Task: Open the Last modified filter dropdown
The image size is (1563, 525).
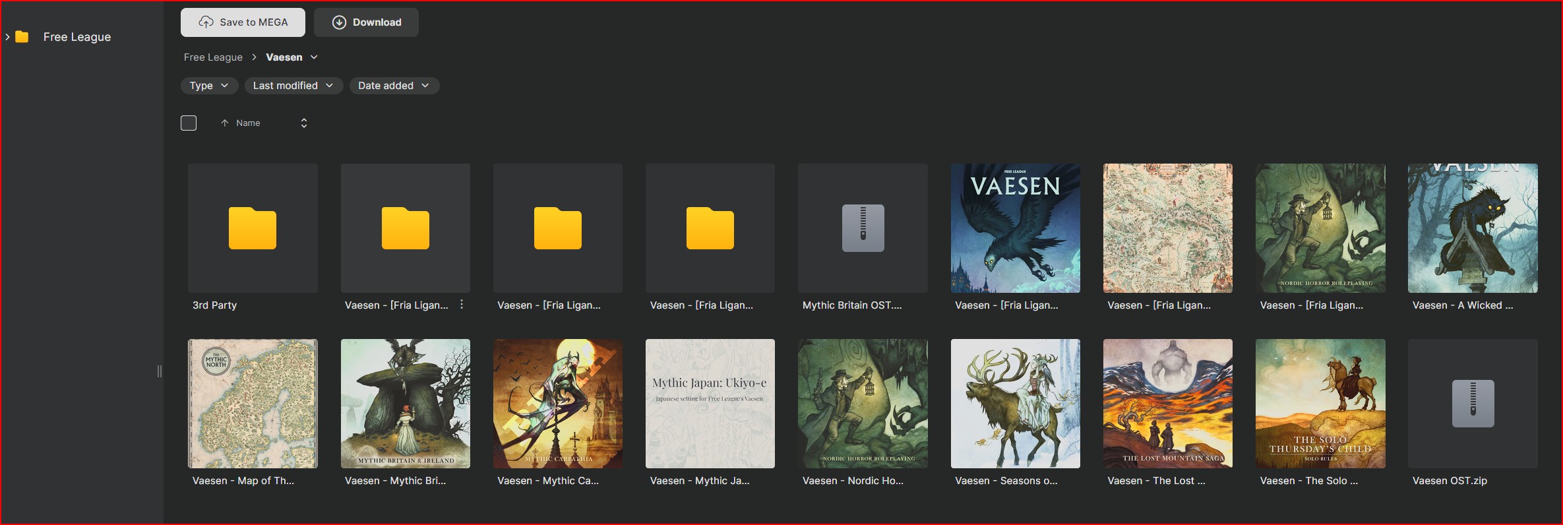Action: 293,86
